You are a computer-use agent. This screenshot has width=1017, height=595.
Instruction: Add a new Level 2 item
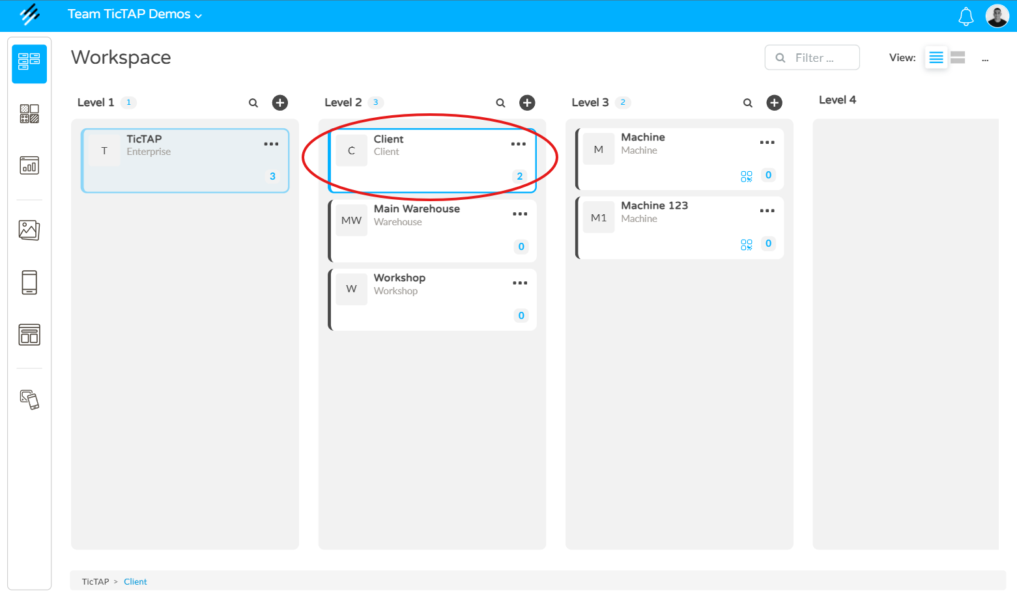pyautogui.click(x=527, y=103)
